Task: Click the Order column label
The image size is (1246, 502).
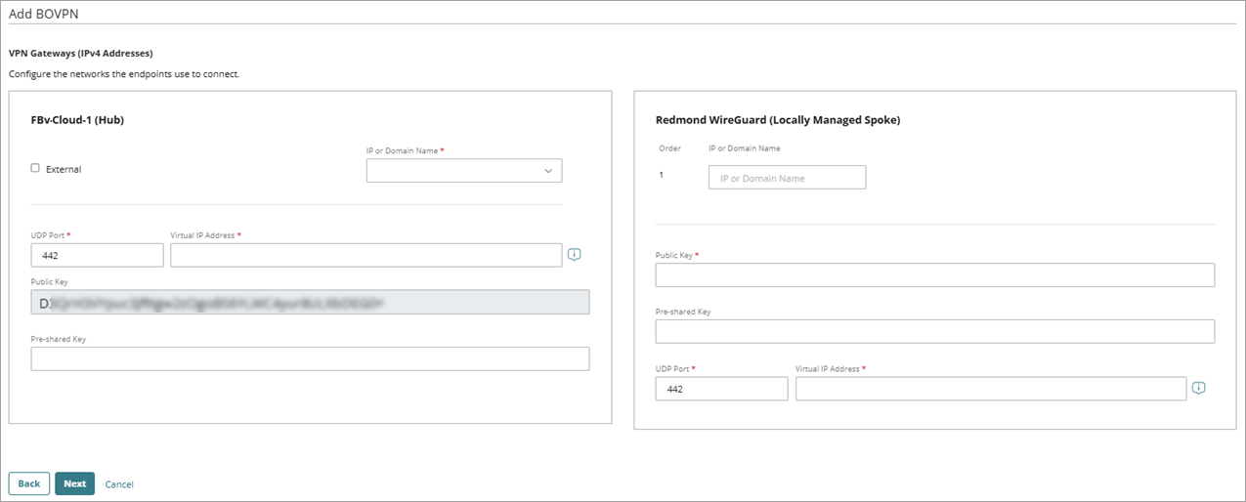Action: [669, 148]
